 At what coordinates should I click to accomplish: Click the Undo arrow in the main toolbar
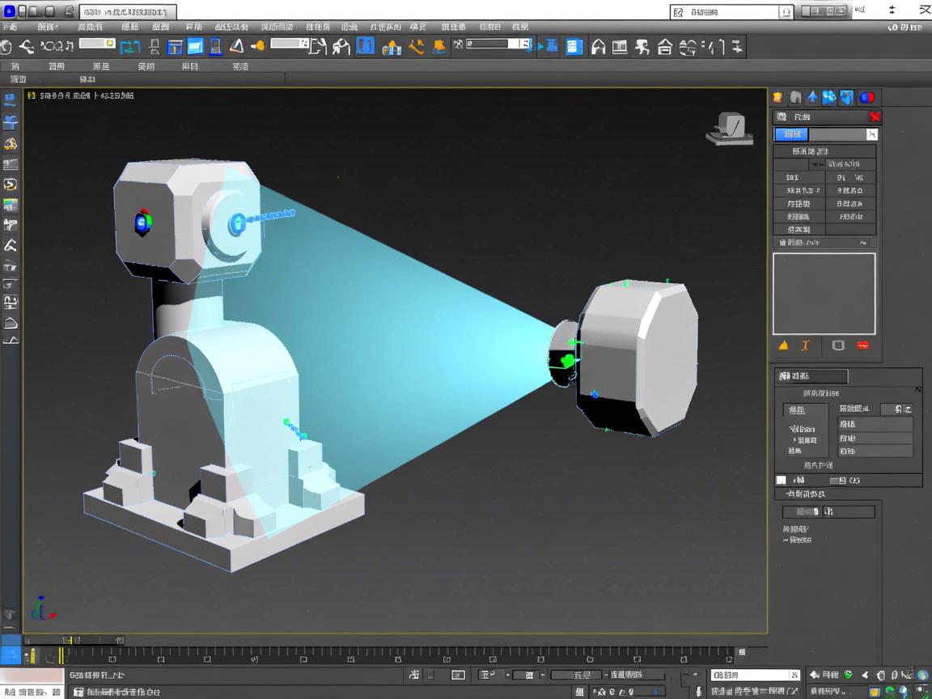(27, 48)
